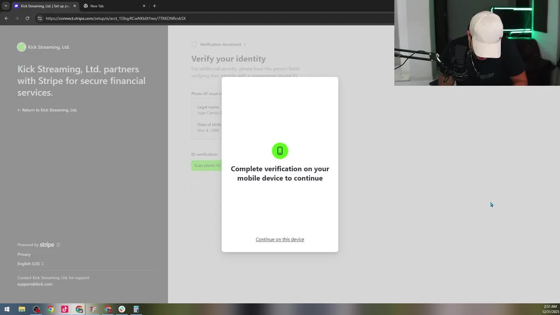
Task: Open TikTok app from the taskbar
Action: pos(65,309)
